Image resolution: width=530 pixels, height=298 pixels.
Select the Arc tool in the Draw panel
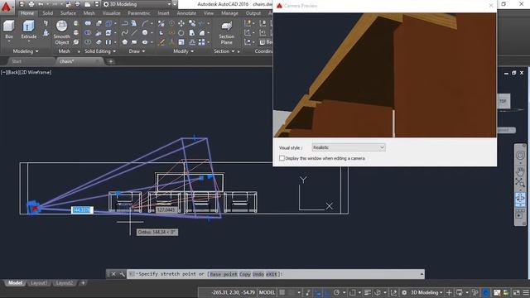(x=145, y=23)
